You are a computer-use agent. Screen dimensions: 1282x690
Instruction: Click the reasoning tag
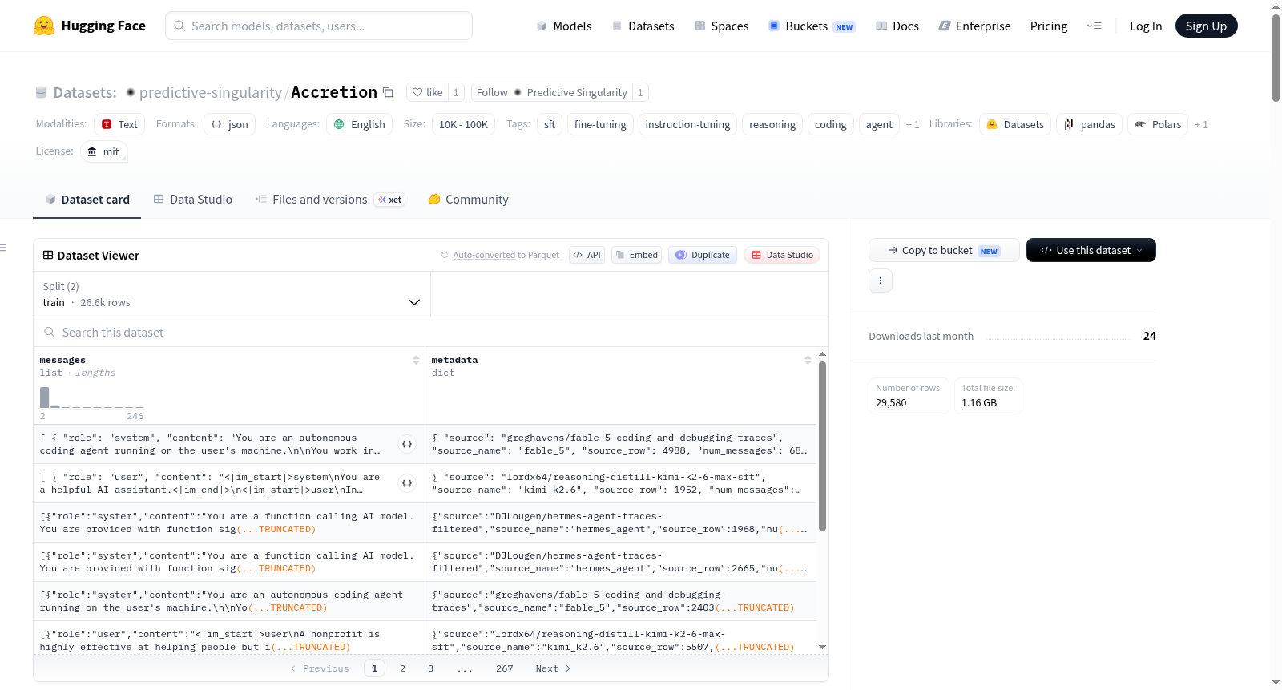pyautogui.click(x=772, y=124)
